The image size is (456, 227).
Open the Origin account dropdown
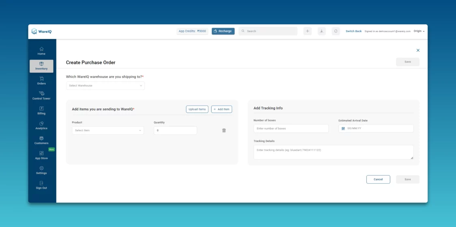pyautogui.click(x=419, y=31)
